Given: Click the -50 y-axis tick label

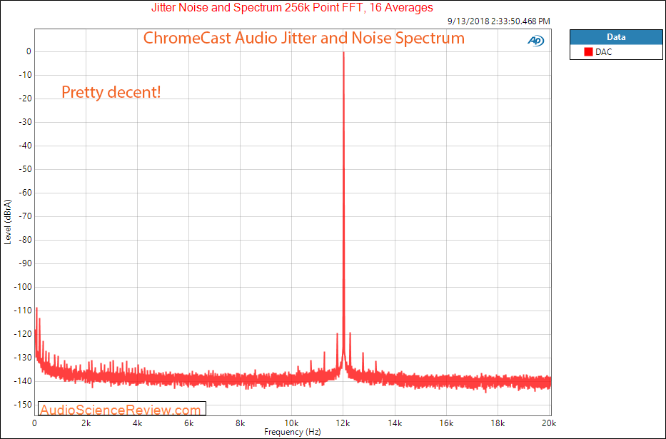Looking at the screenshot, I should pyautogui.click(x=25, y=169).
